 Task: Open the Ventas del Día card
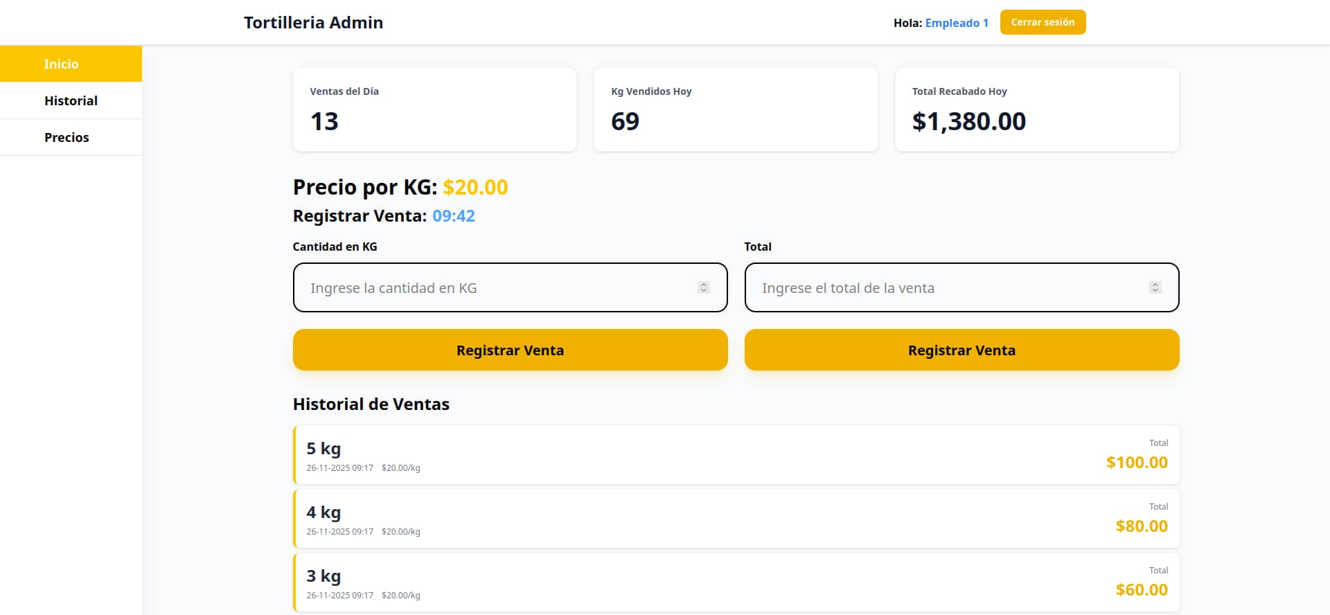[435, 109]
